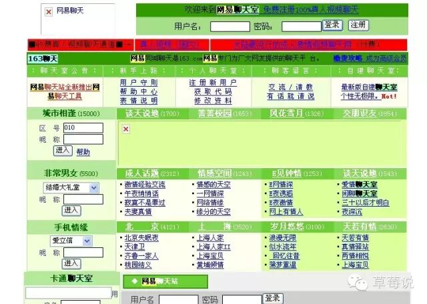Select the 谈天说地 (1700) tab
Screen dimensions: 427x304
tap(152, 113)
